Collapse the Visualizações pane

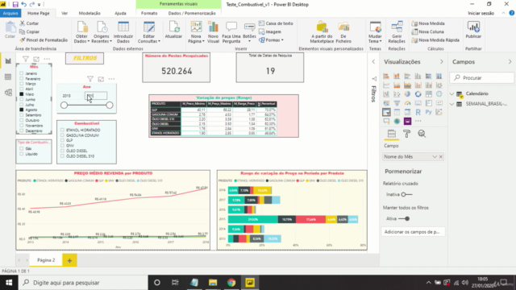tap(442, 62)
